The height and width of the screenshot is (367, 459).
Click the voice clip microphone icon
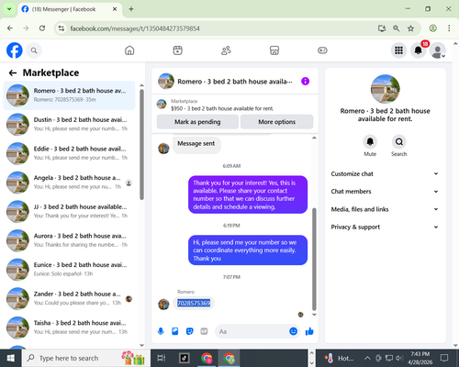pyautogui.click(x=161, y=331)
